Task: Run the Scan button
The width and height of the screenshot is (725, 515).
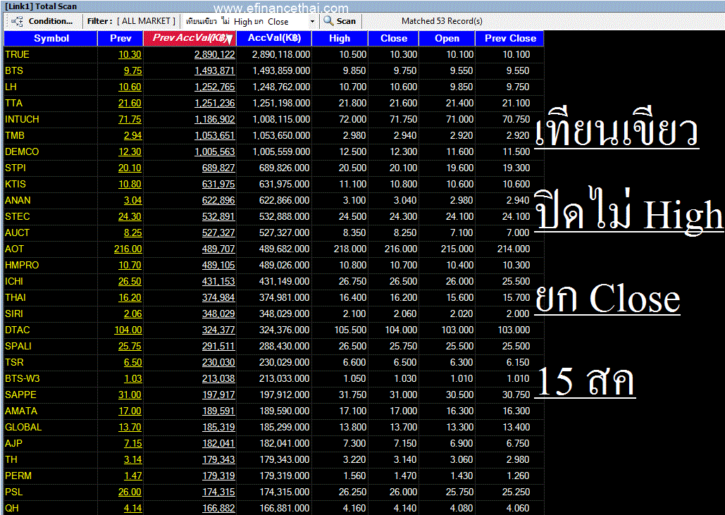Action: click(x=340, y=21)
